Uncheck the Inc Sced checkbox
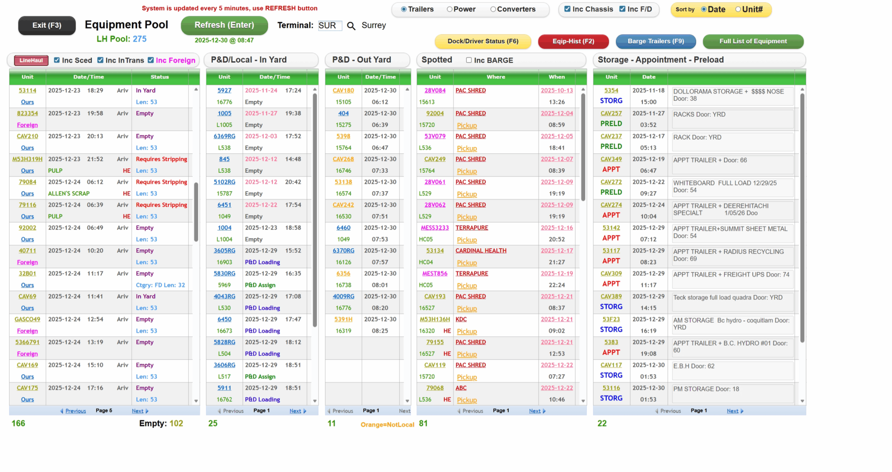 57,60
